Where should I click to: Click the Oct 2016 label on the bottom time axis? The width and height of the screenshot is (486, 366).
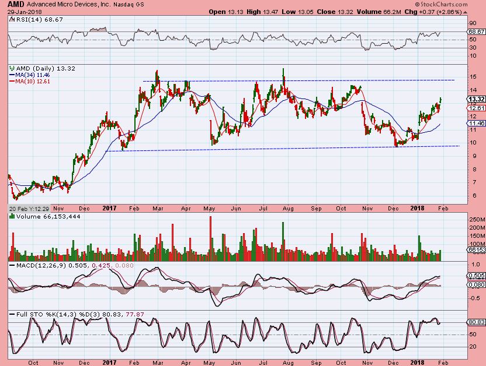click(33, 363)
